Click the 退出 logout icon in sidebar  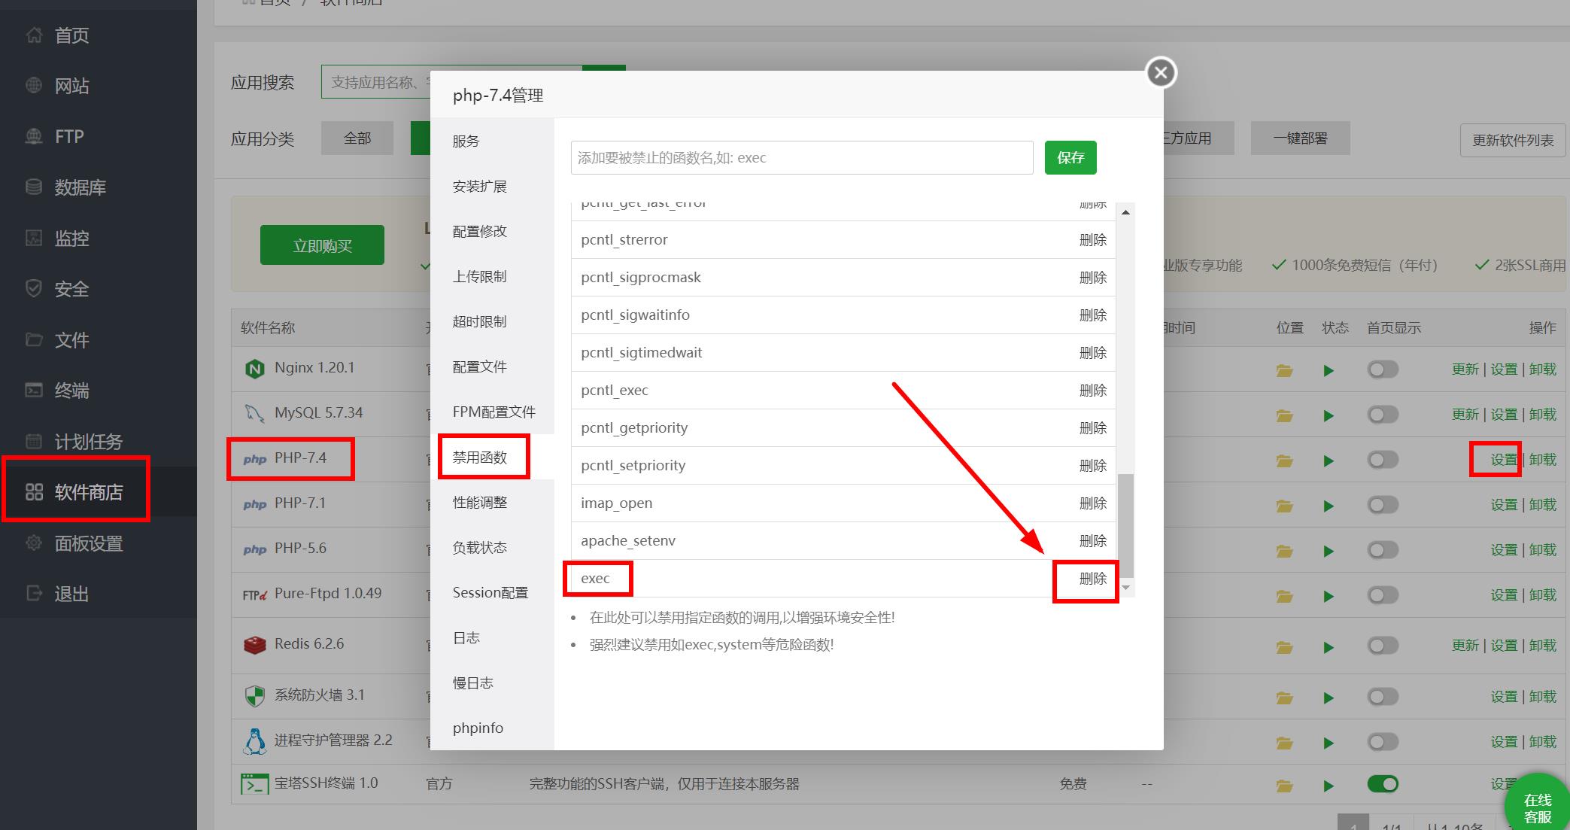click(x=34, y=593)
